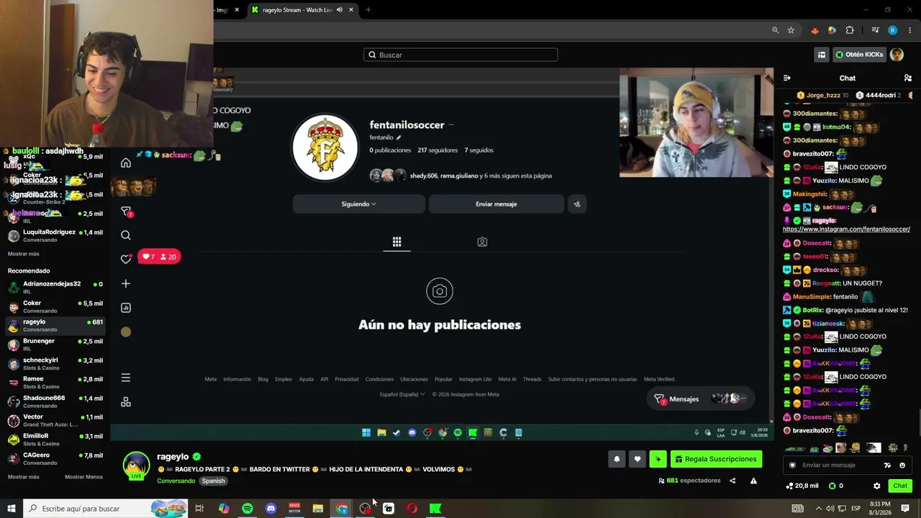Bookmark the page with the star icon
921x518 pixels.
coord(791,30)
